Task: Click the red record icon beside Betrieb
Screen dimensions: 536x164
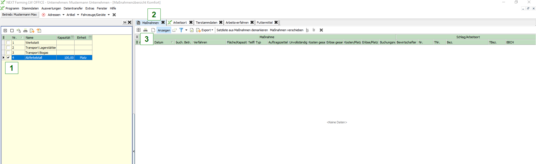Action: pos(44,15)
